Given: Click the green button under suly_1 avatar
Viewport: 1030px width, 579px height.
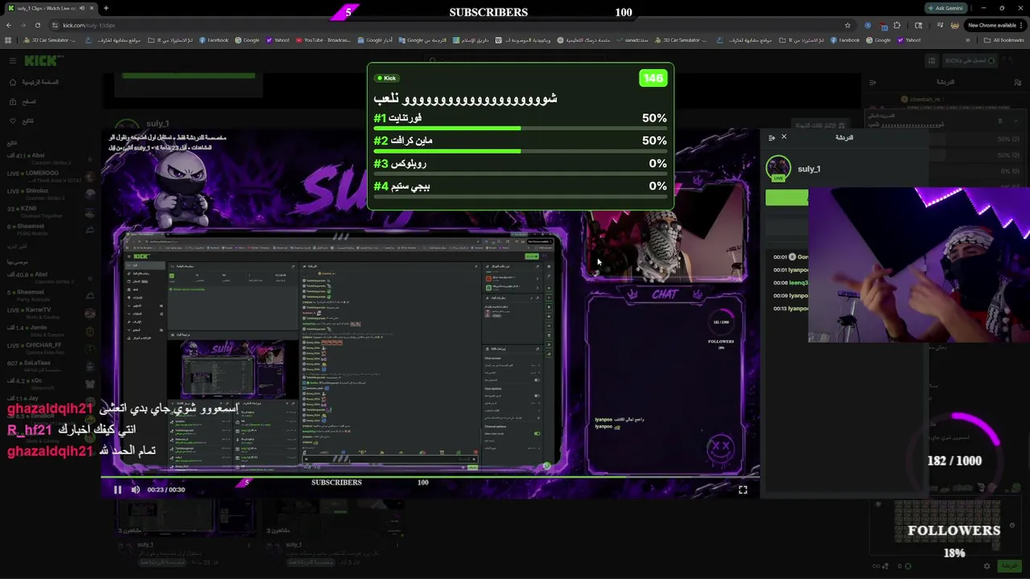Looking at the screenshot, I should click(x=787, y=198).
